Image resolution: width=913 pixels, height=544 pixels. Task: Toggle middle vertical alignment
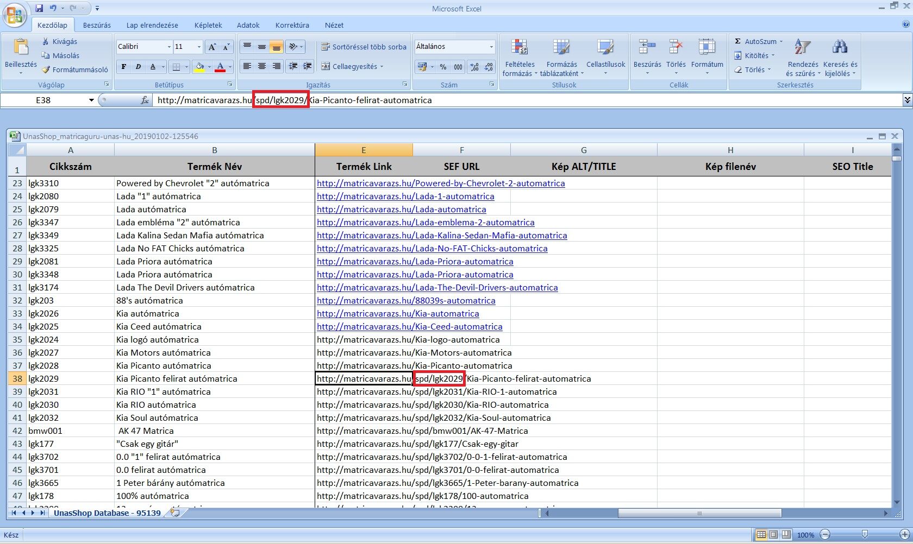click(261, 47)
